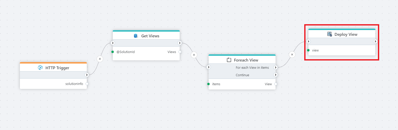The width and height of the screenshot is (398, 130).
Task: Click the Continue output arrow on Foreach View
Action: [275, 75]
